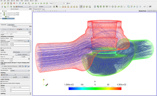Viewport: 157px width, 96px height.
Task: Adjust the Opacity slider
Action: pos(14,87)
